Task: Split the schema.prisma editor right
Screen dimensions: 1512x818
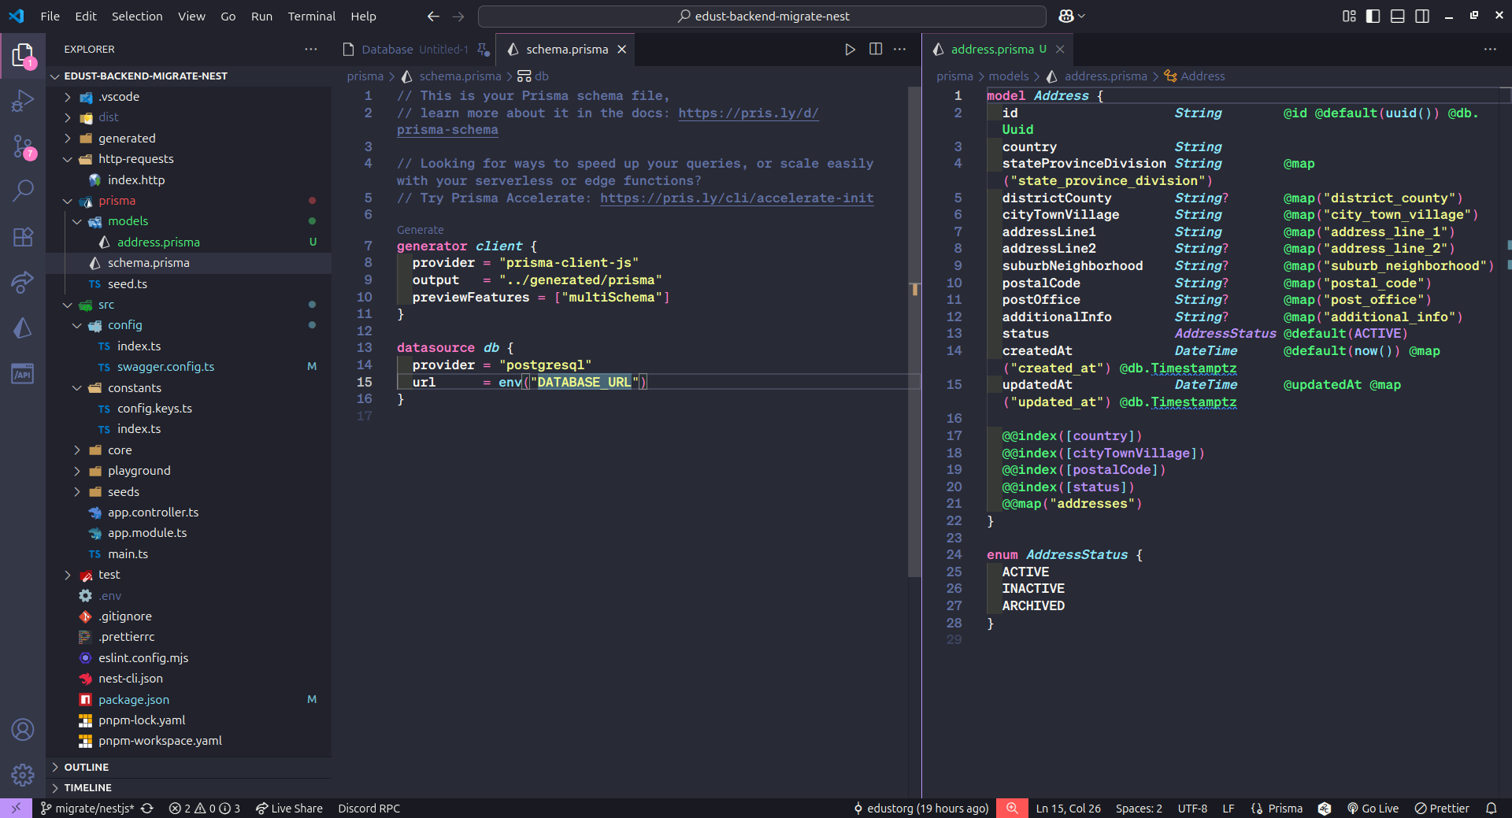Action: coord(875,50)
